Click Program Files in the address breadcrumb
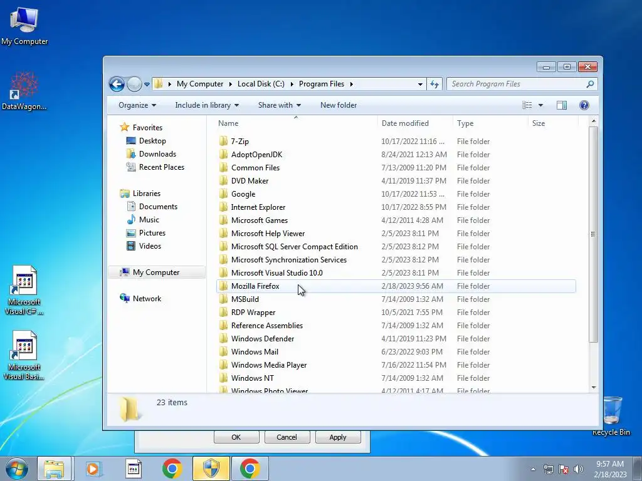This screenshot has height=481, width=642. tap(322, 84)
